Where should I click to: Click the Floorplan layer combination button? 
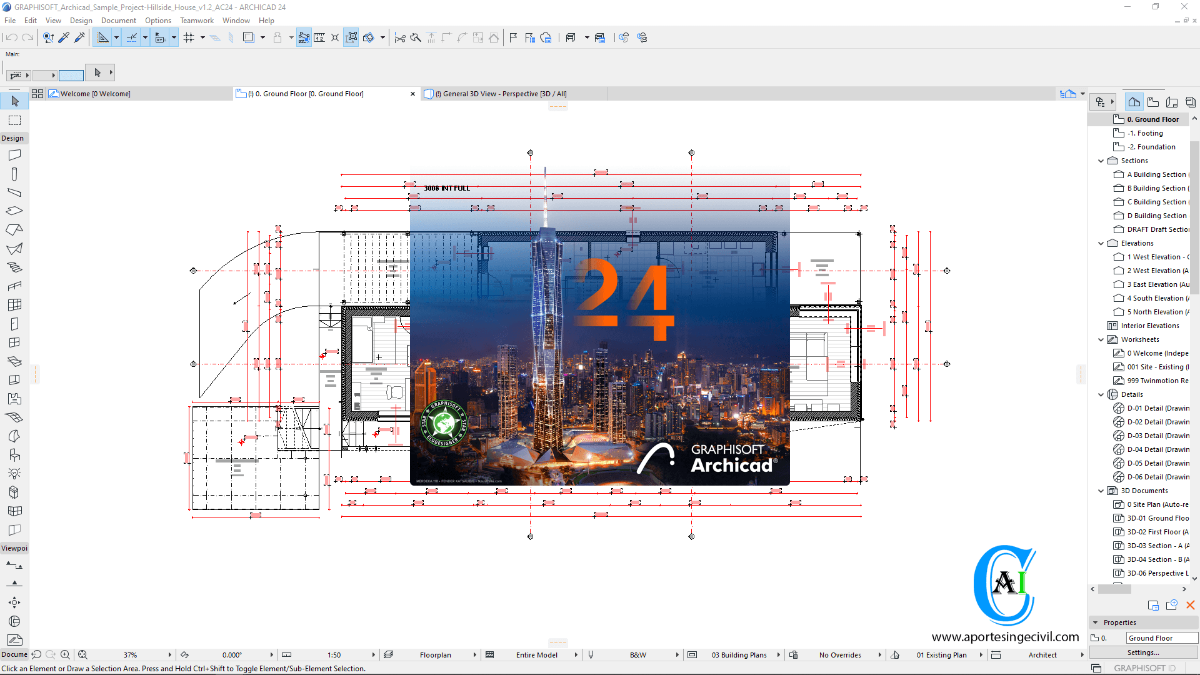click(436, 655)
